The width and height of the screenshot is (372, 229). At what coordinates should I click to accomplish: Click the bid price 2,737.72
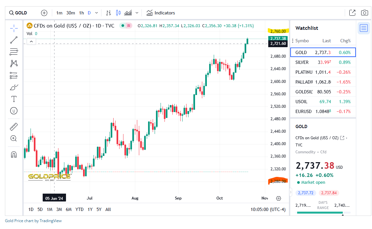point(306,193)
